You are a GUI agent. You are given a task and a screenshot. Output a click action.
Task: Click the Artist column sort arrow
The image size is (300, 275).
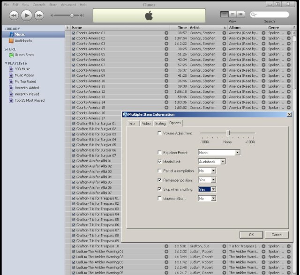[x=225, y=28]
